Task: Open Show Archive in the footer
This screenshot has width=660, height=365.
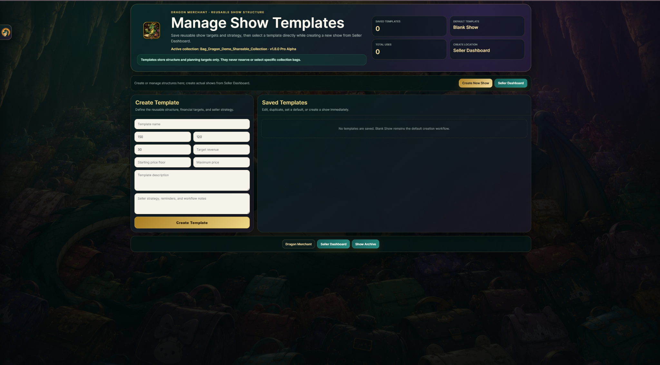Action: pyautogui.click(x=365, y=244)
